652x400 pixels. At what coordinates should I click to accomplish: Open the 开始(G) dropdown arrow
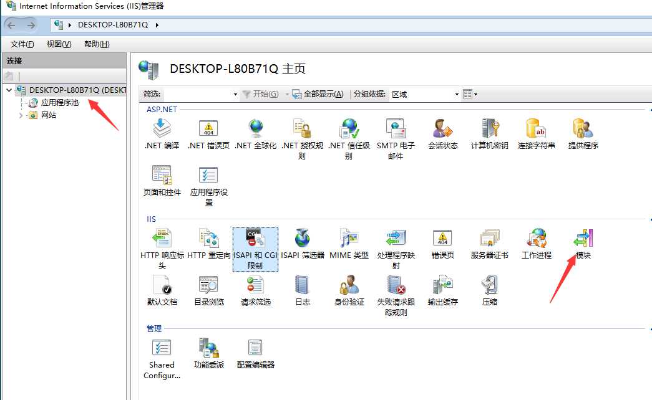pyautogui.click(x=287, y=94)
